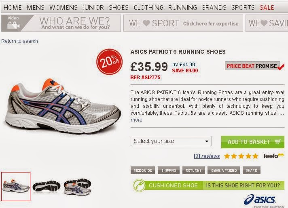Click the EMAIL A FRIEND button

tap(224, 170)
